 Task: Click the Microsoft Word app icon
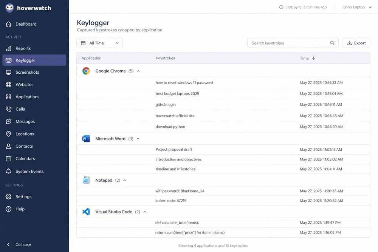coord(86,139)
